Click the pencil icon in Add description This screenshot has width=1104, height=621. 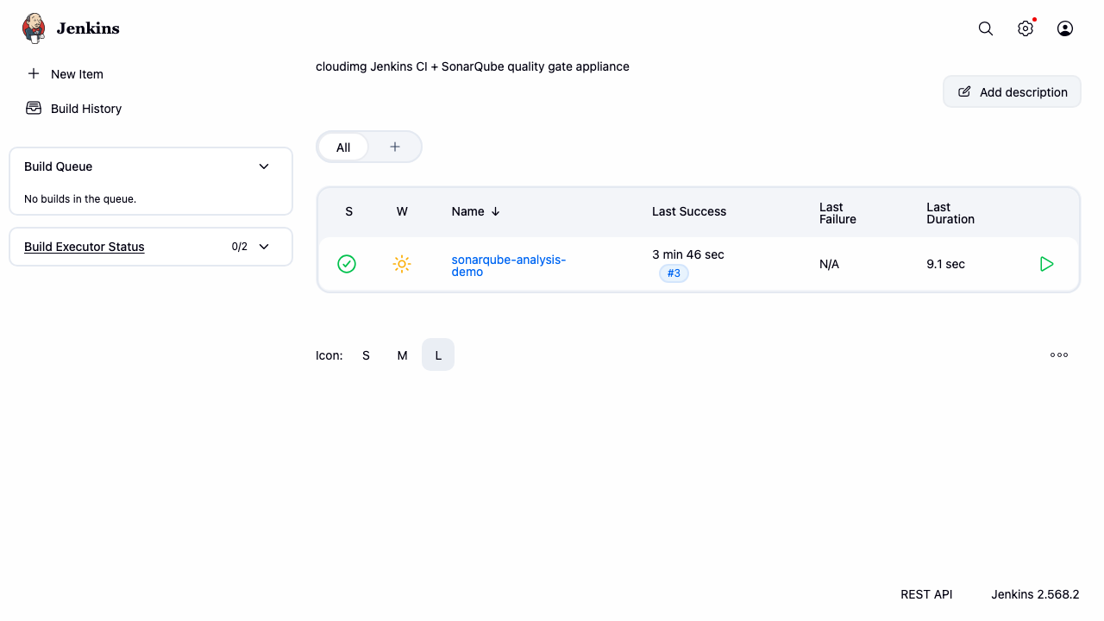click(x=964, y=92)
